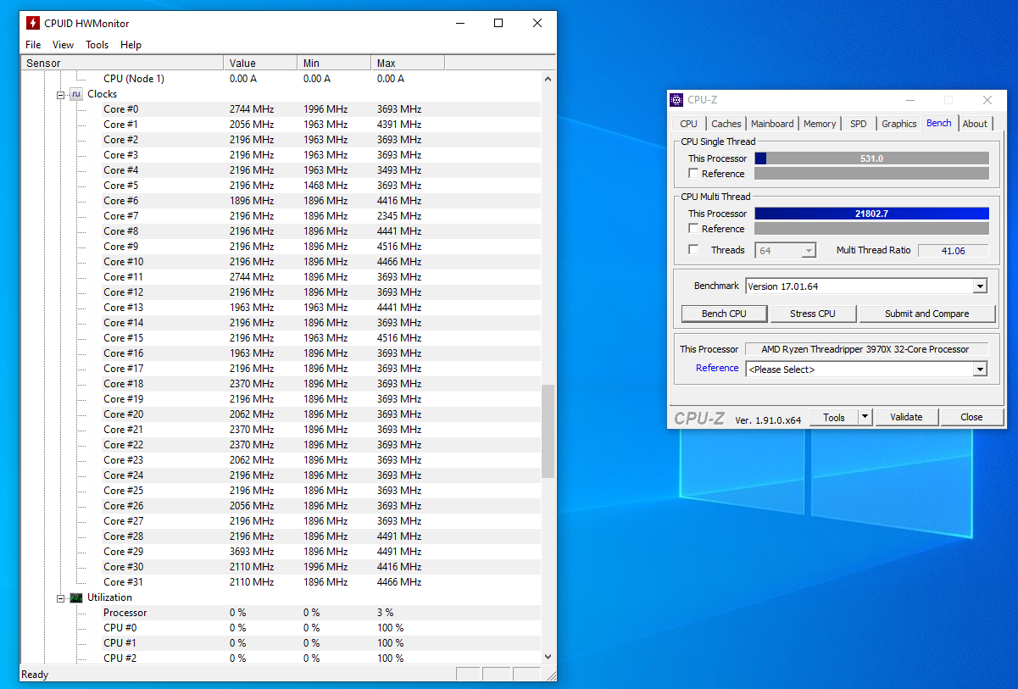
Task: Click the Multi Thread Ratio value 41.06
Action: coord(954,251)
